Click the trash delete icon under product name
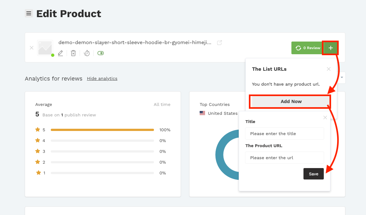Screen dimensions: 366x215 click(x=73, y=53)
